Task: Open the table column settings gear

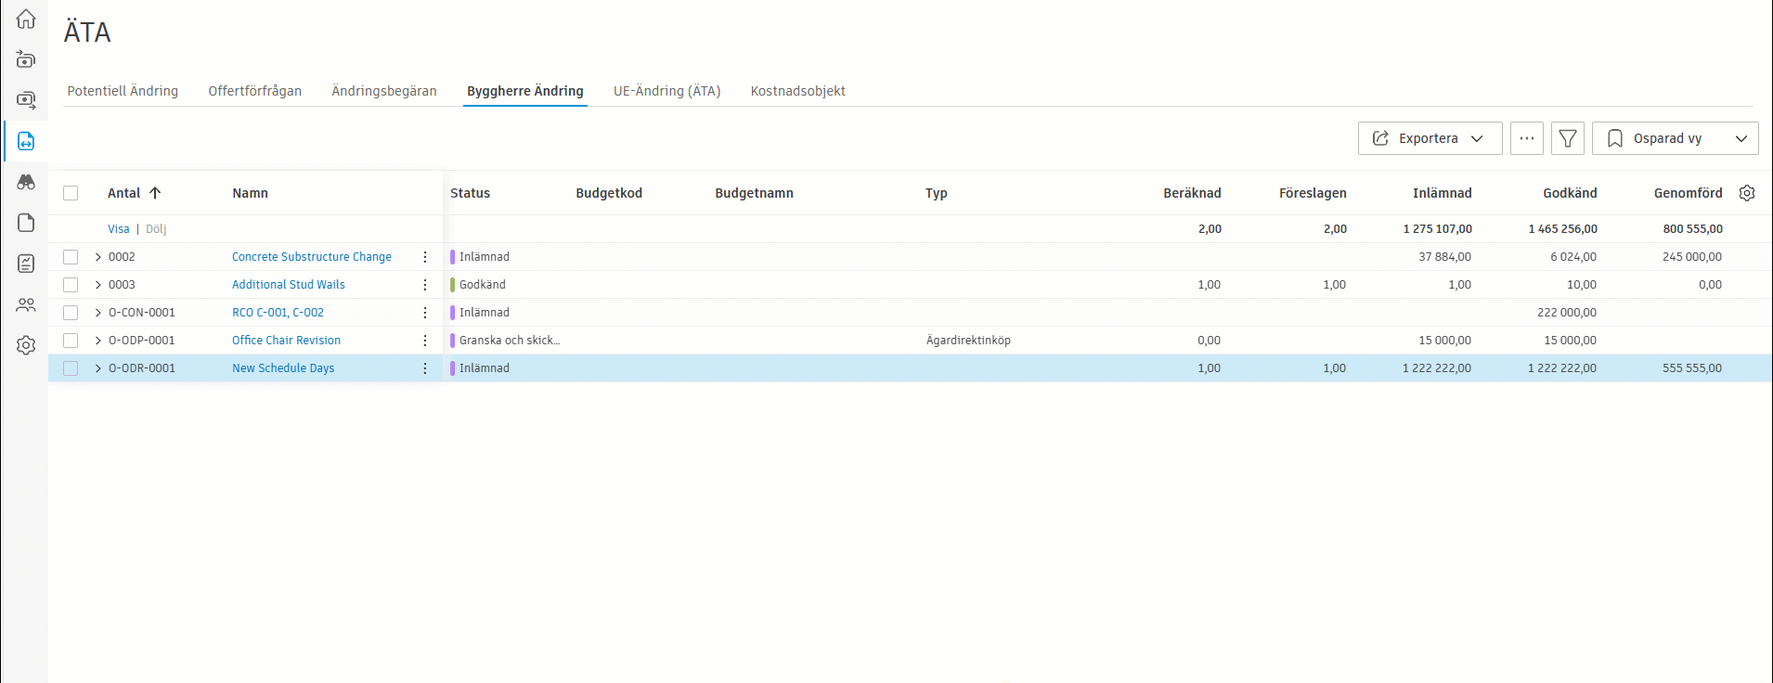Action: [x=1747, y=193]
